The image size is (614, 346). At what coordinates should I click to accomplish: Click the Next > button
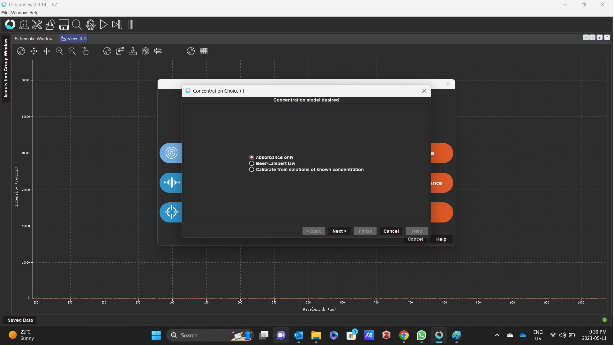pyautogui.click(x=340, y=231)
